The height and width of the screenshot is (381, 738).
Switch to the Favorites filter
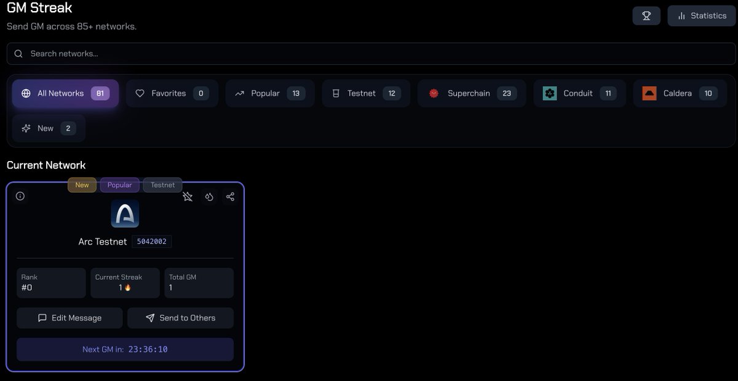[172, 93]
